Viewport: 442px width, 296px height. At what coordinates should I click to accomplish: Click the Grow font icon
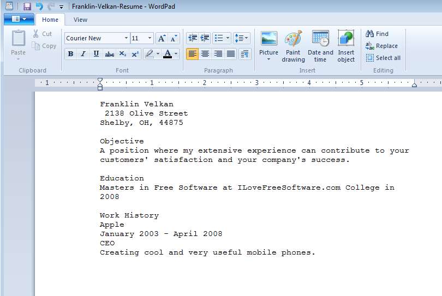coord(162,38)
